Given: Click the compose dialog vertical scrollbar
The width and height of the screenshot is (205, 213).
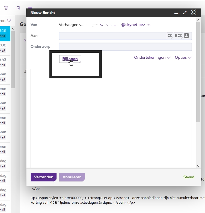Looking at the screenshot, I should 198,82.
